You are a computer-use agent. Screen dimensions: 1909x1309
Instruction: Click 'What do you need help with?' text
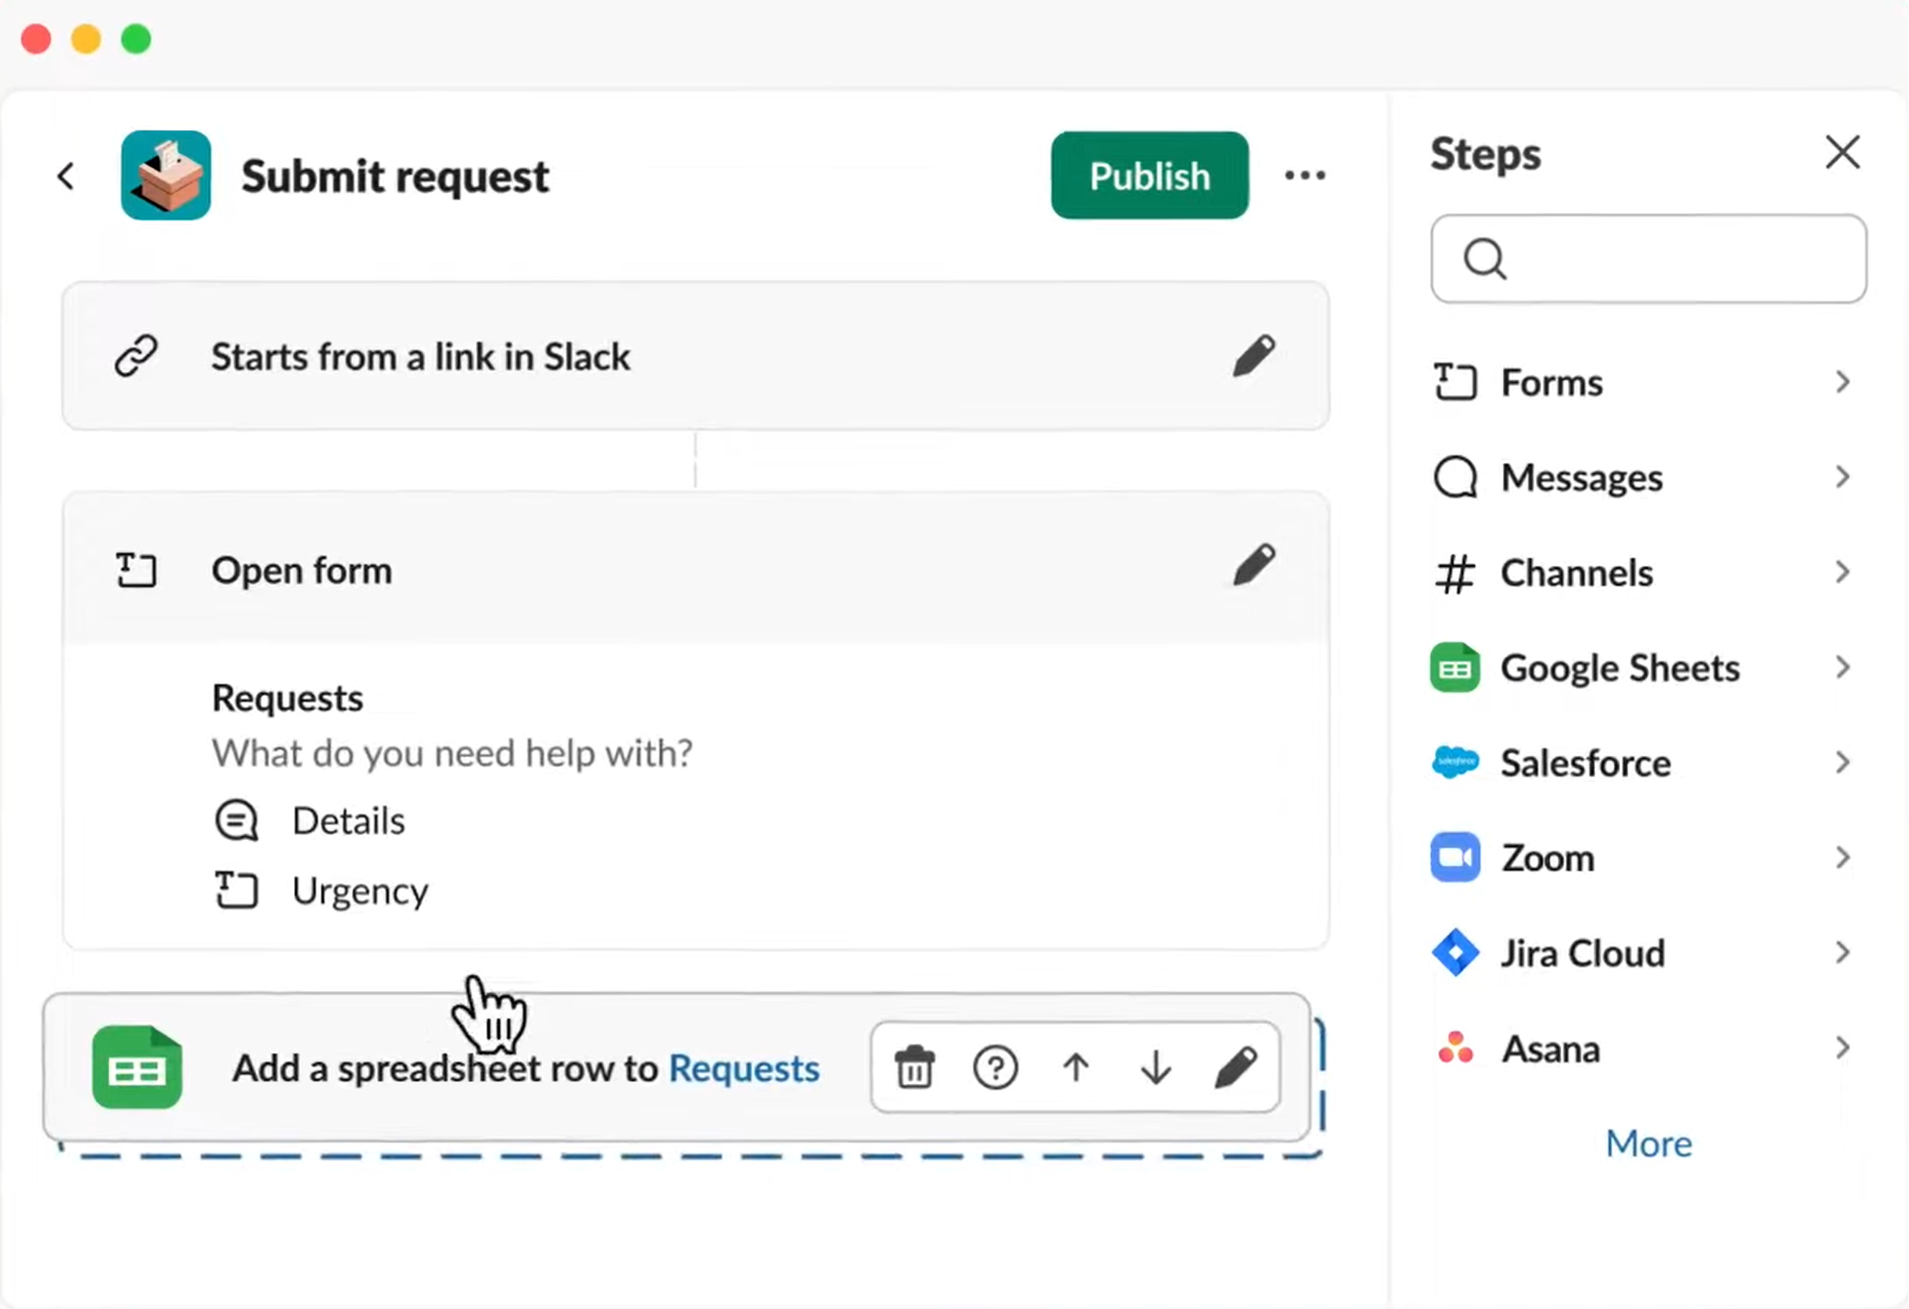point(452,754)
